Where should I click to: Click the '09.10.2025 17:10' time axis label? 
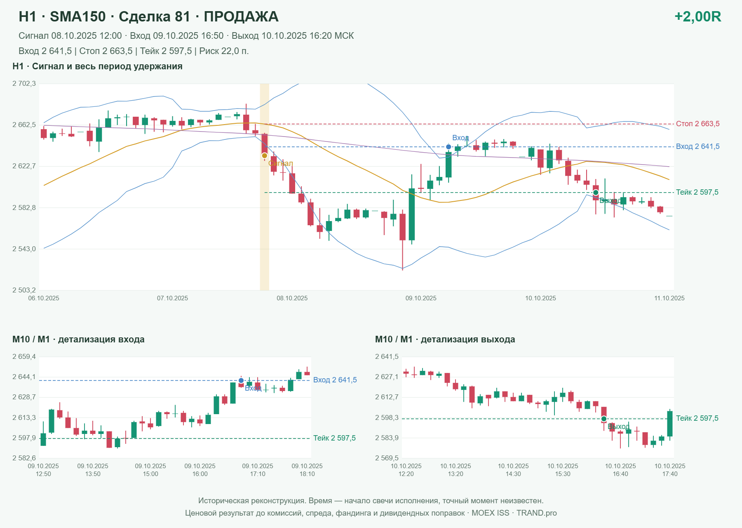click(258, 470)
